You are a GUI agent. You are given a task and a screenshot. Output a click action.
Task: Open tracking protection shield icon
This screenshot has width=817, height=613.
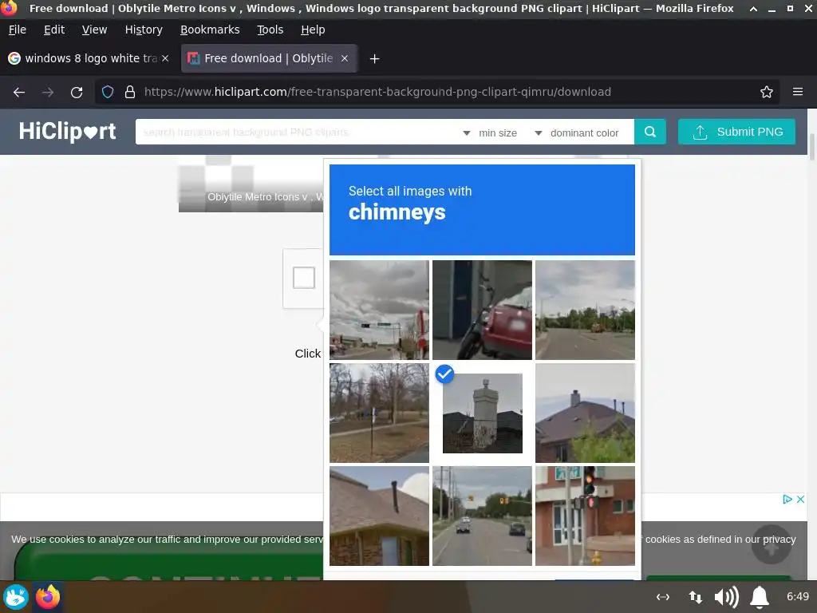point(108,93)
